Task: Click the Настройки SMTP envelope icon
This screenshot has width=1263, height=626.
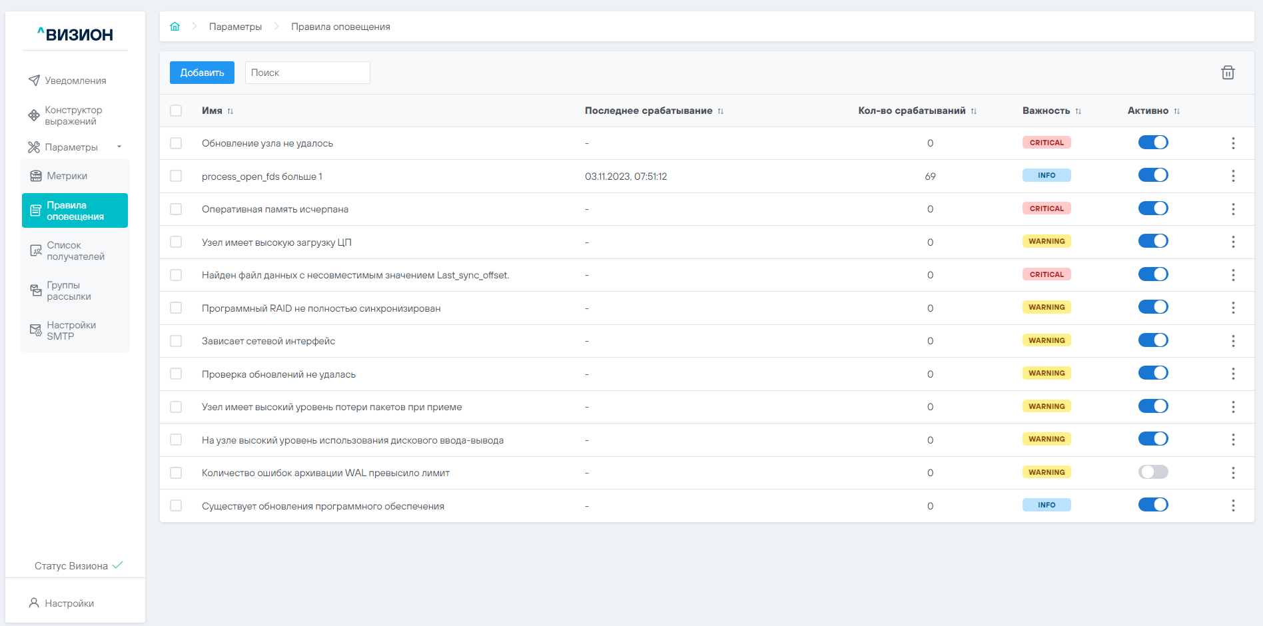Action: 36,330
